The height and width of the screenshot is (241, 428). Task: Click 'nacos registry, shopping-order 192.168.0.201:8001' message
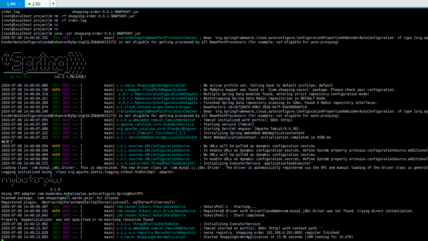click(x=271, y=233)
